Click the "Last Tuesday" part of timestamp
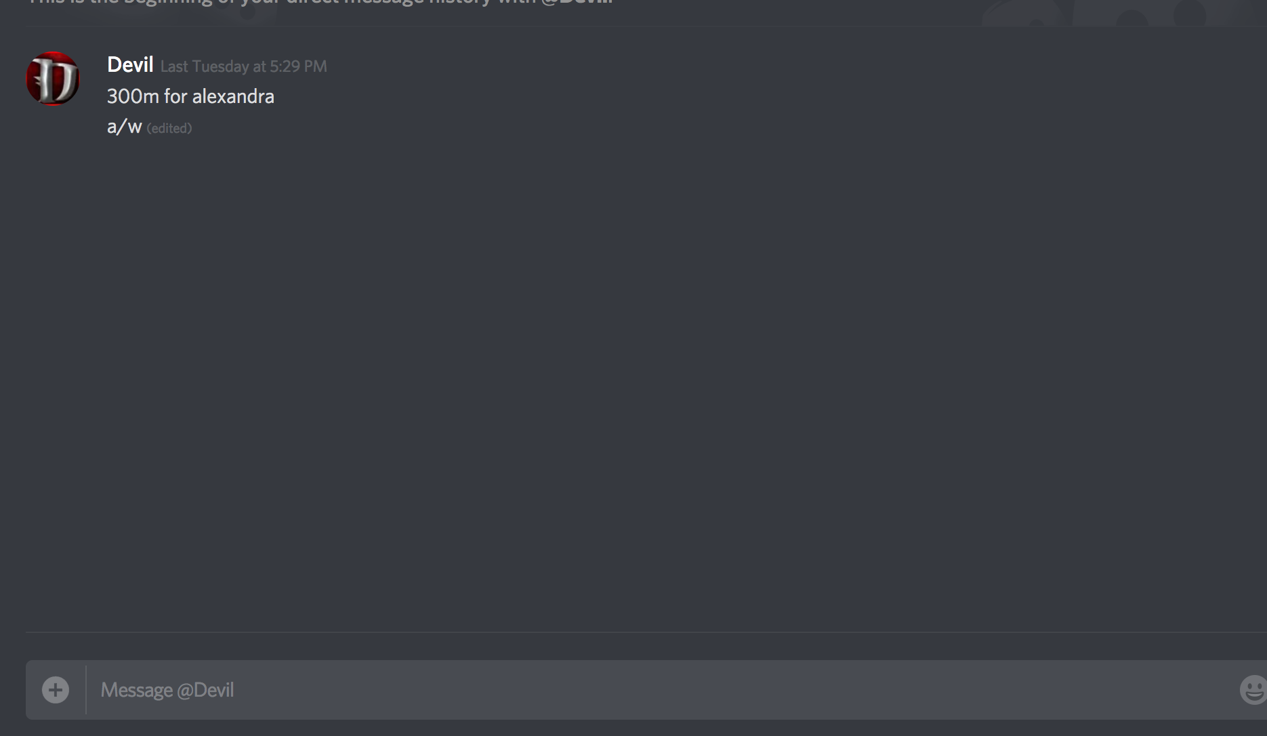This screenshot has height=736, width=1267. tap(205, 66)
